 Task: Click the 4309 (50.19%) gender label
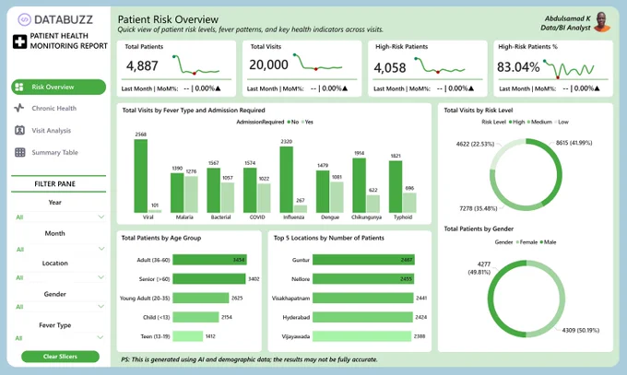pyautogui.click(x=581, y=330)
